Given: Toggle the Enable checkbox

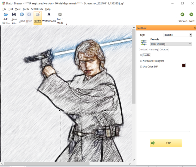Looking at the screenshot, I should pos(141,55).
